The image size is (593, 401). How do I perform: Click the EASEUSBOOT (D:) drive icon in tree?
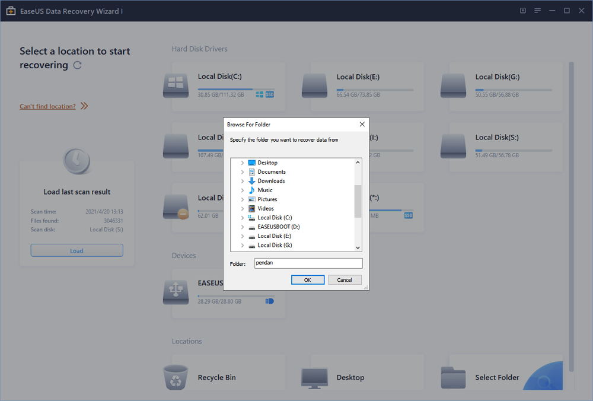pyautogui.click(x=252, y=227)
